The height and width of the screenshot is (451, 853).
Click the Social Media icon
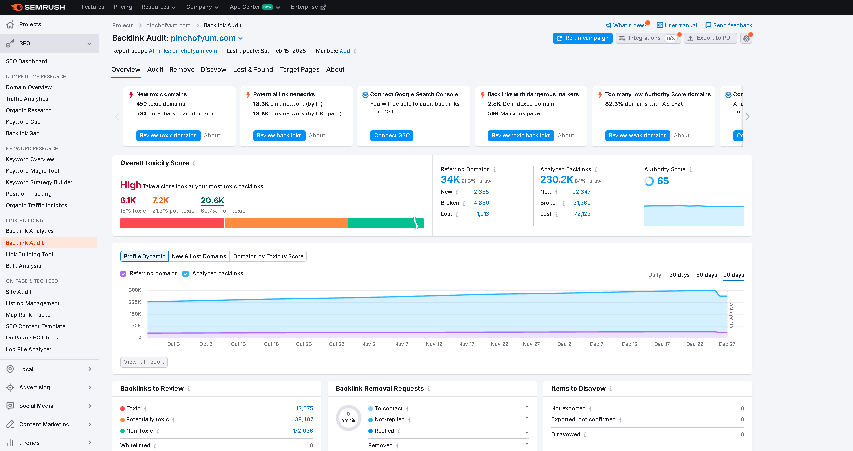10,406
